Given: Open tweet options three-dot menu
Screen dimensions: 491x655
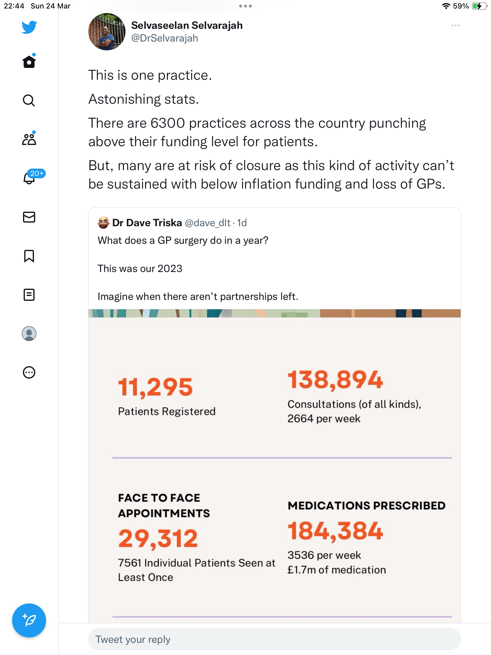Looking at the screenshot, I should tap(455, 25).
